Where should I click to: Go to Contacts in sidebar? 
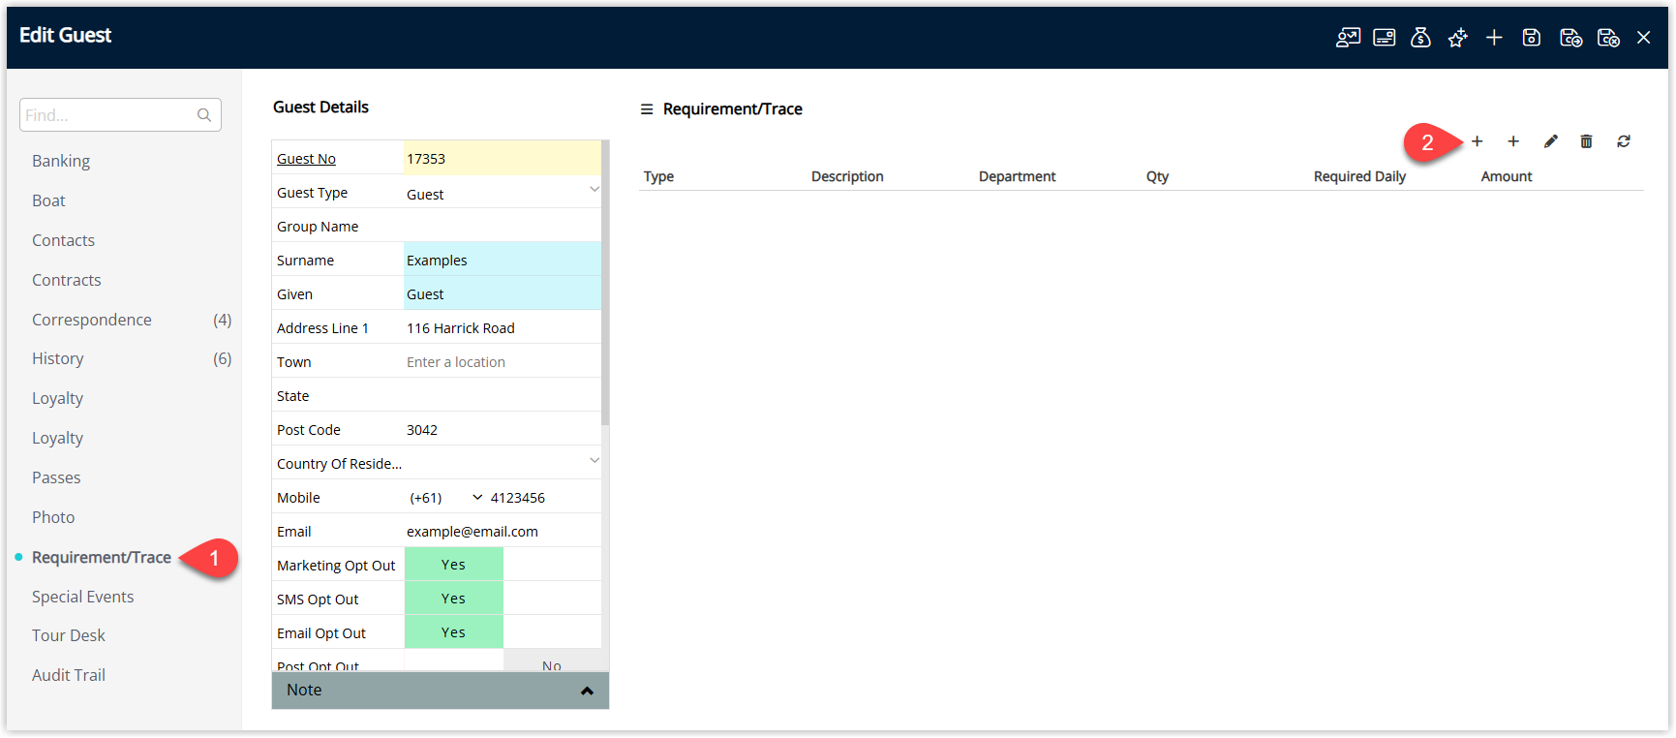click(x=63, y=240)
